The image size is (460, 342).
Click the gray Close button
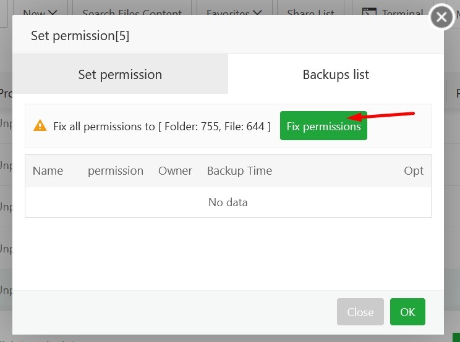pyautogui.click(x=360, y=312)
